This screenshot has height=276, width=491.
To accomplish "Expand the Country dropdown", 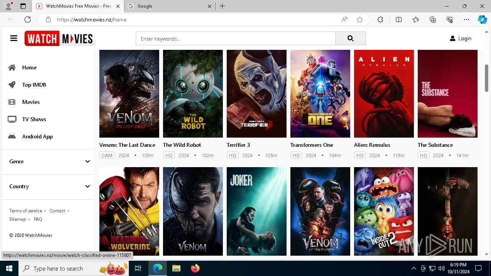I will click(49, 186).
